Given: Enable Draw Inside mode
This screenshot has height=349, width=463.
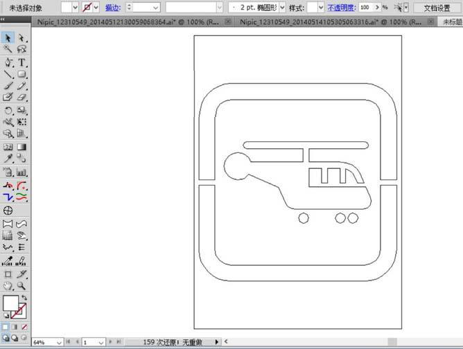Looking at the screenshot, I should tap(24, 337).
